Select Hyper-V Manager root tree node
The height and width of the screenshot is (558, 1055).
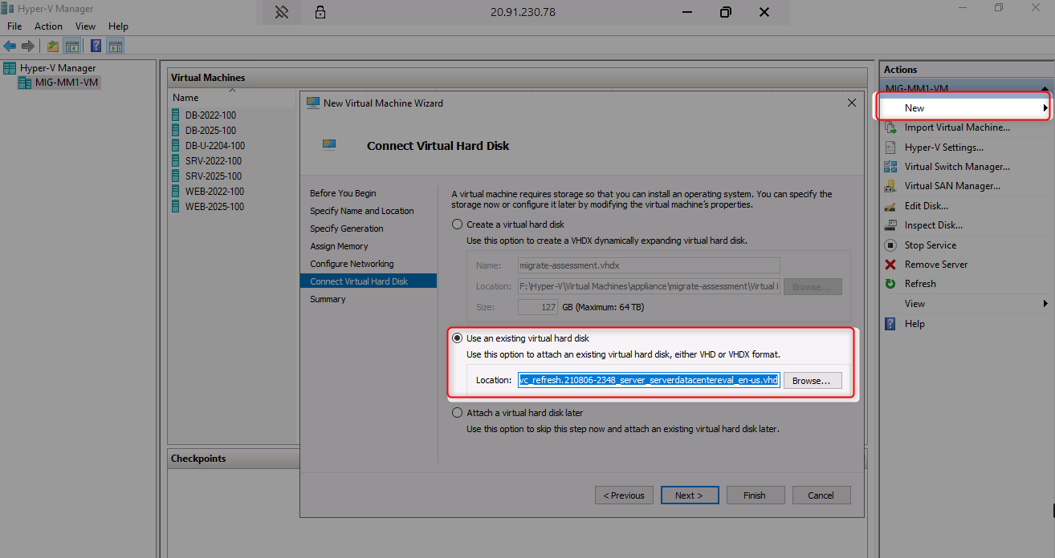(x=57, y=68)
